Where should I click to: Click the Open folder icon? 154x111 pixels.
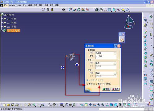pos(9,105)
